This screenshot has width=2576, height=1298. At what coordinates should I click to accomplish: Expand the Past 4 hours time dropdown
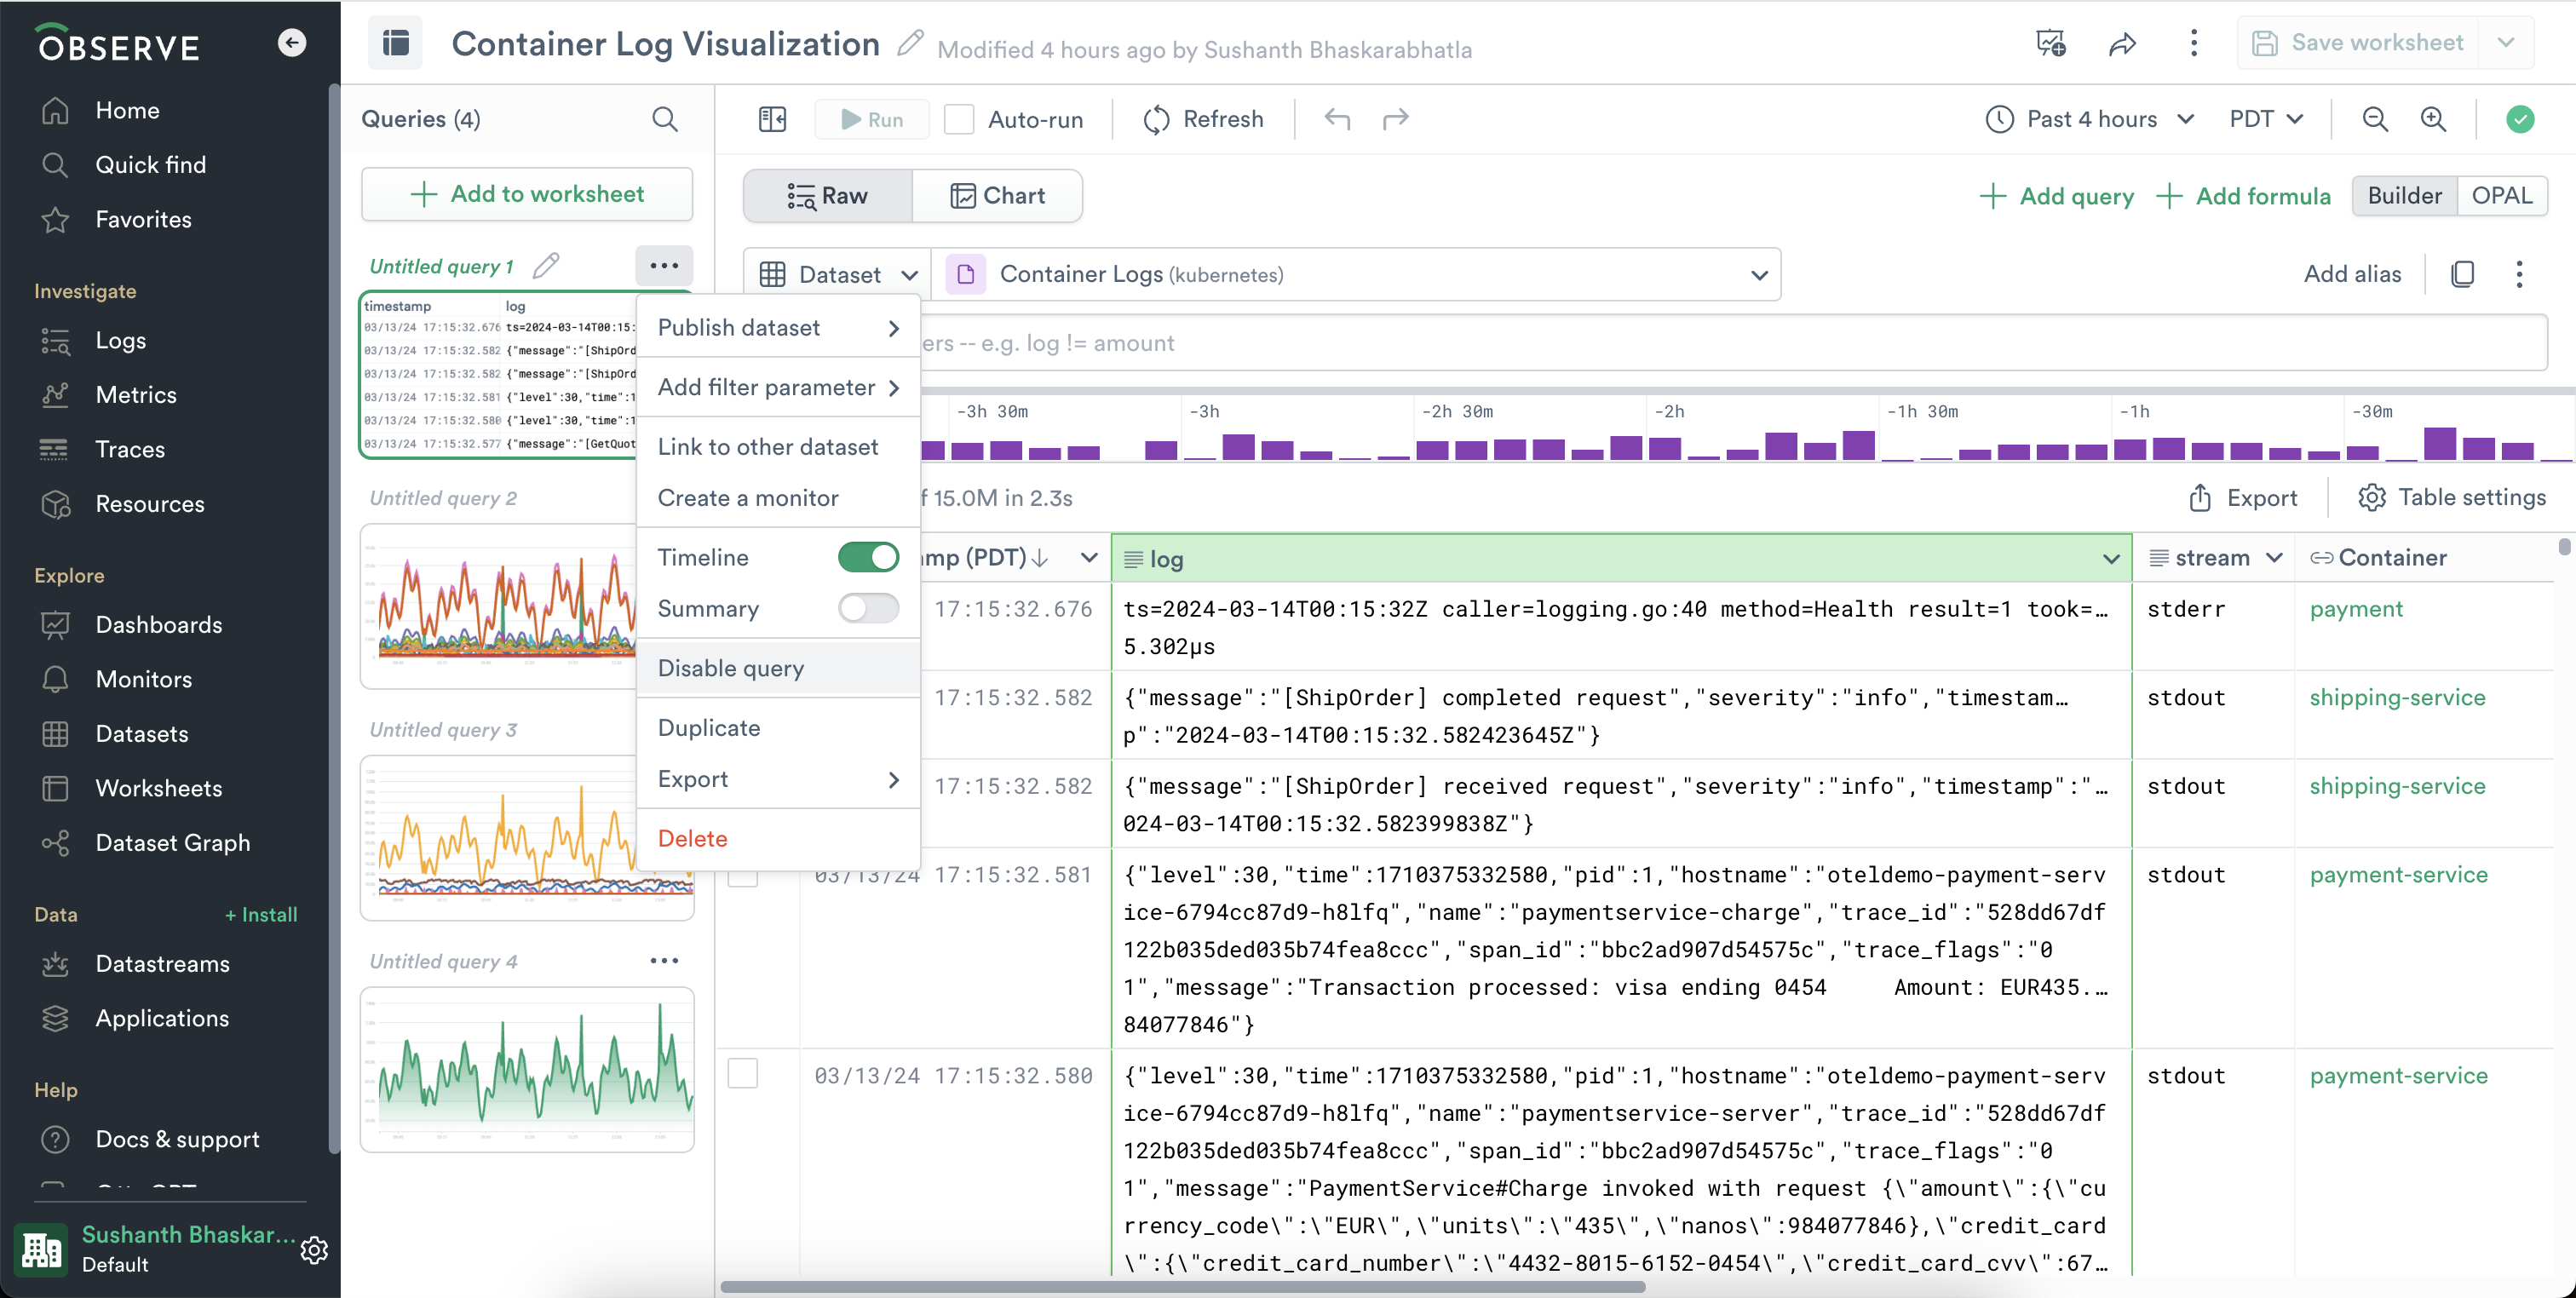[x=2091, y=119]
